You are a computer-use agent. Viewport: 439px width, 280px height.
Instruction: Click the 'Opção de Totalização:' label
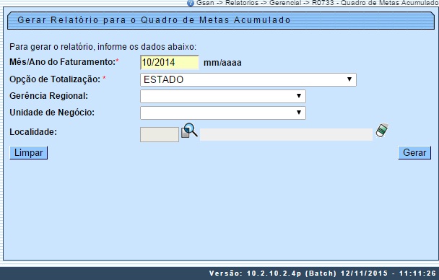tap(55, 79)
